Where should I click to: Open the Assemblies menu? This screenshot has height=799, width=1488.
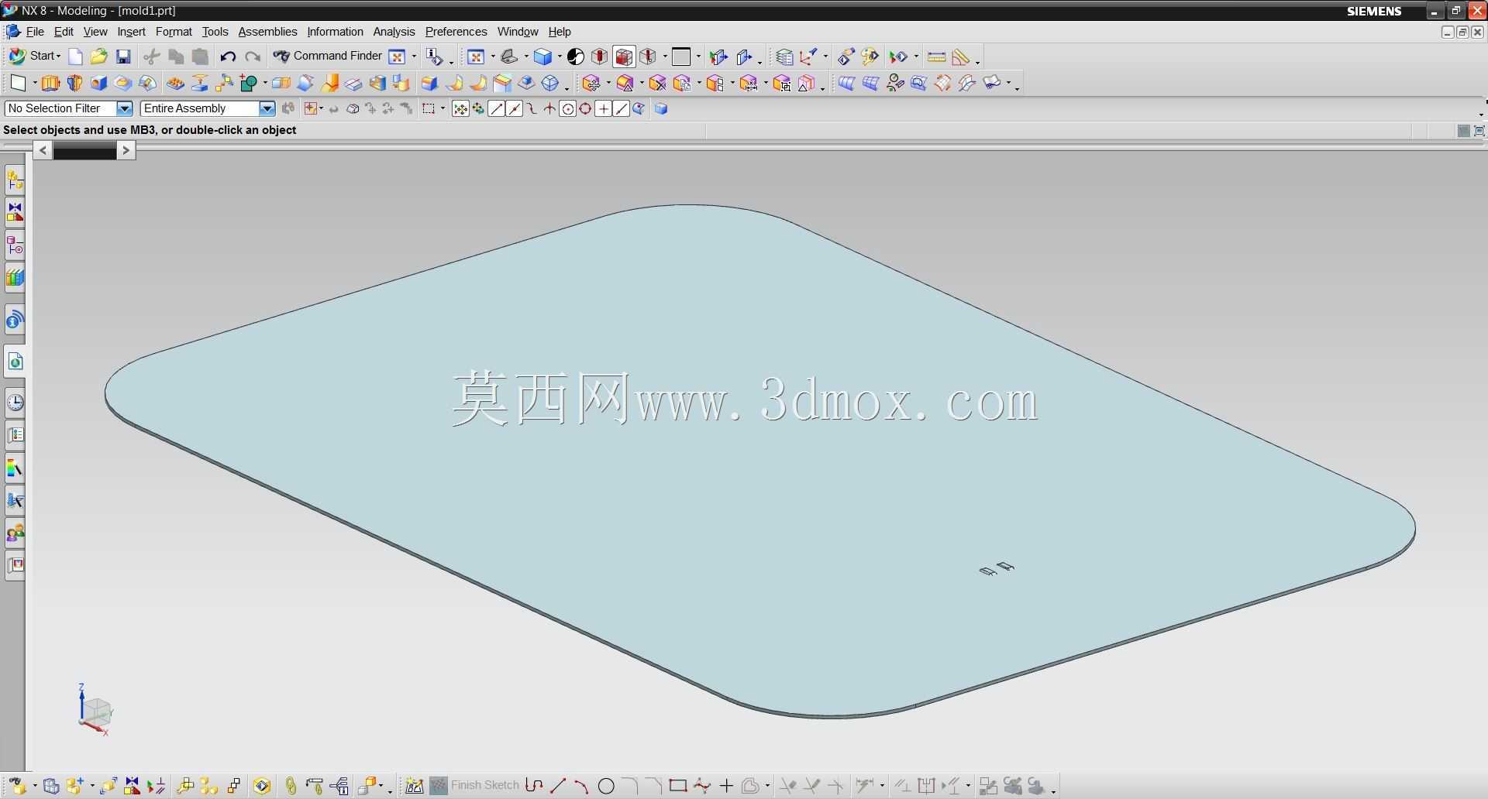tap(267, 32)
